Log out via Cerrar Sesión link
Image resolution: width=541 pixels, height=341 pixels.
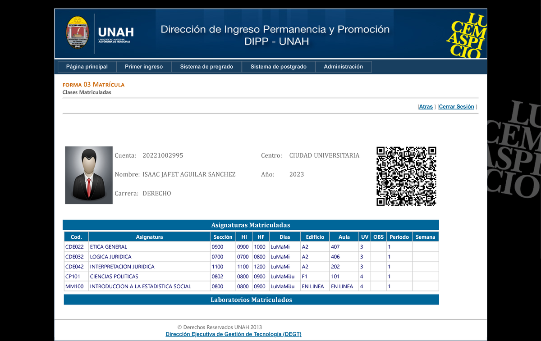(x=456, y=107)
